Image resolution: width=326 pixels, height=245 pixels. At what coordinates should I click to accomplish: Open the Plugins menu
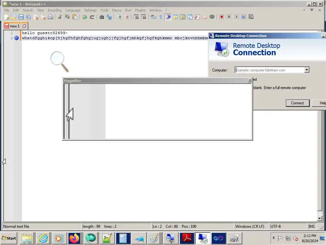point(140,10)
